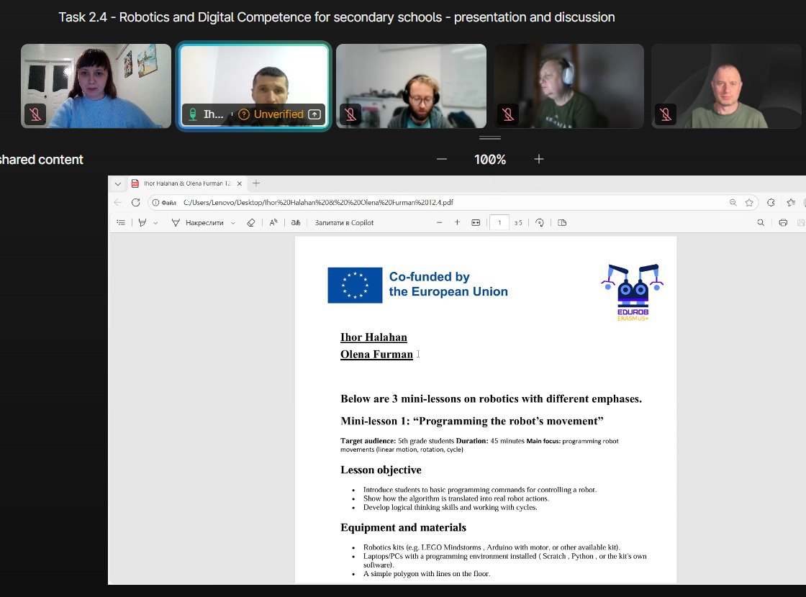Screen dimensions: 806x597
Task: Expand the Накреслити draw options chevron
Action: click(232, 223)
